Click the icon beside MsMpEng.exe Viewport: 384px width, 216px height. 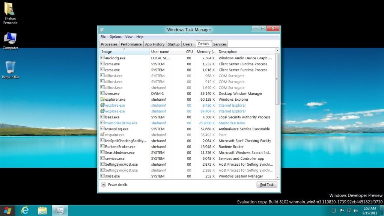click(102, 129)
